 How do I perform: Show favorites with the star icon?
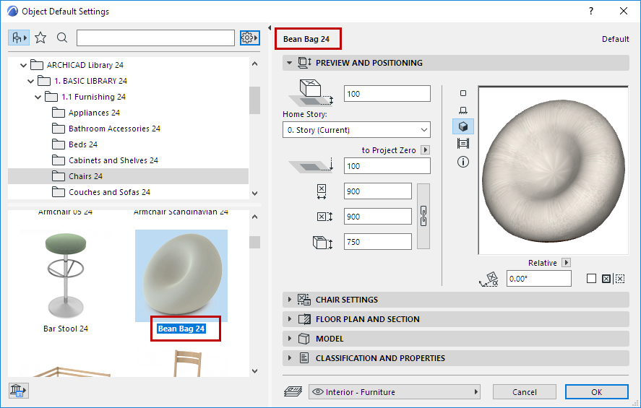(x=40, y=38)
